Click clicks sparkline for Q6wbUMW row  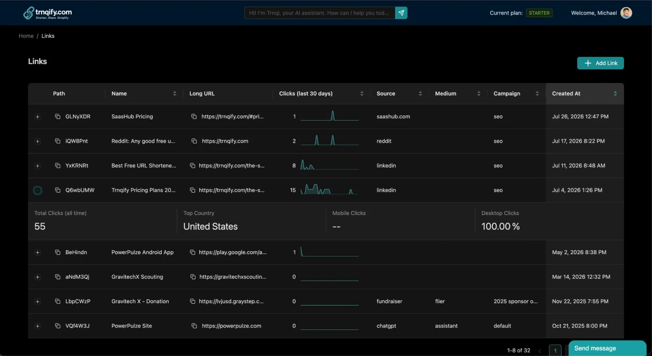tap(330, 189)
